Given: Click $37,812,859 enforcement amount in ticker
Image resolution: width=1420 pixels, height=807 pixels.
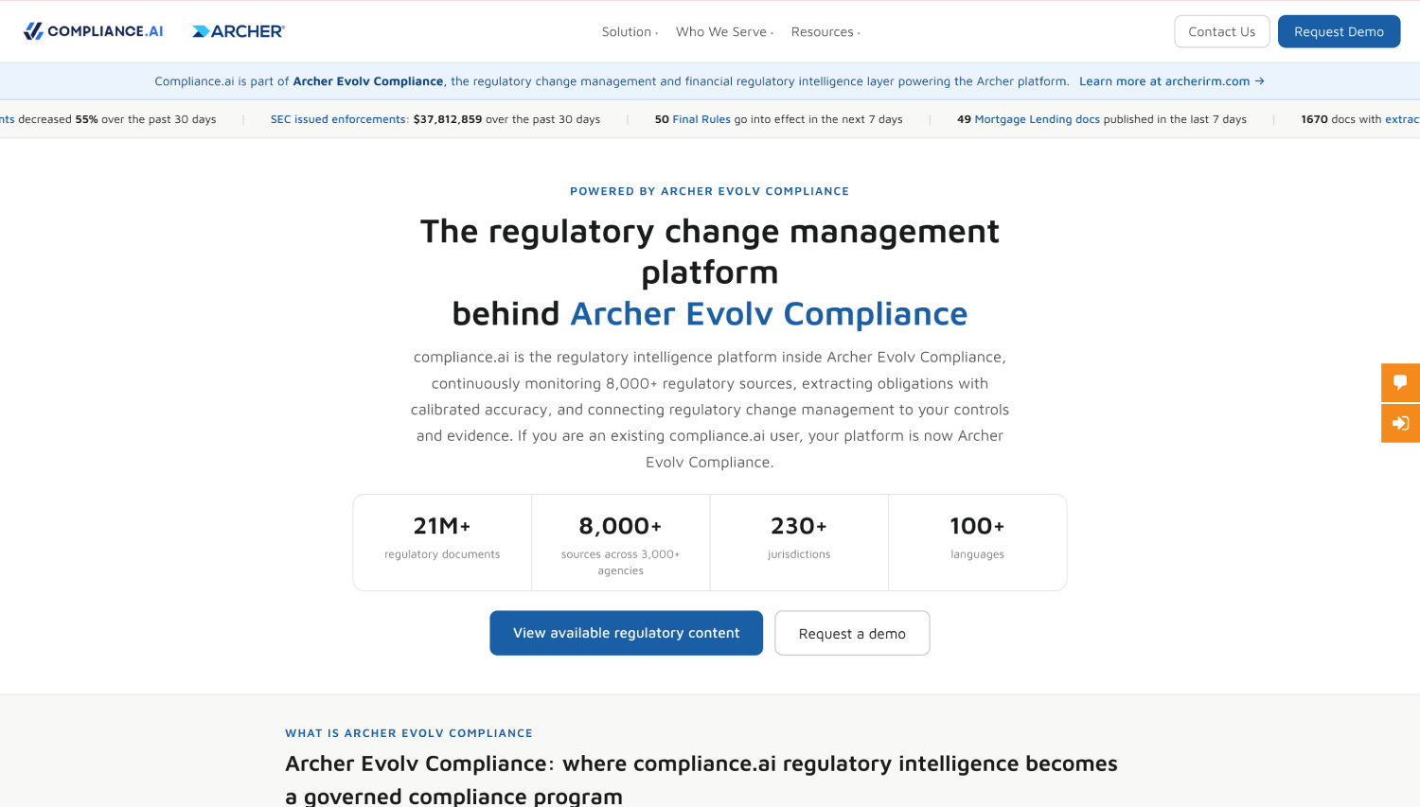Looking at the screenshot, I should pyautogui.click(x=448, y=119).
